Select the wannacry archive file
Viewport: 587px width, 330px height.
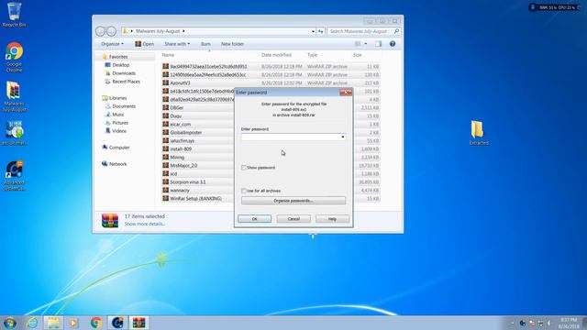(180, 190)
